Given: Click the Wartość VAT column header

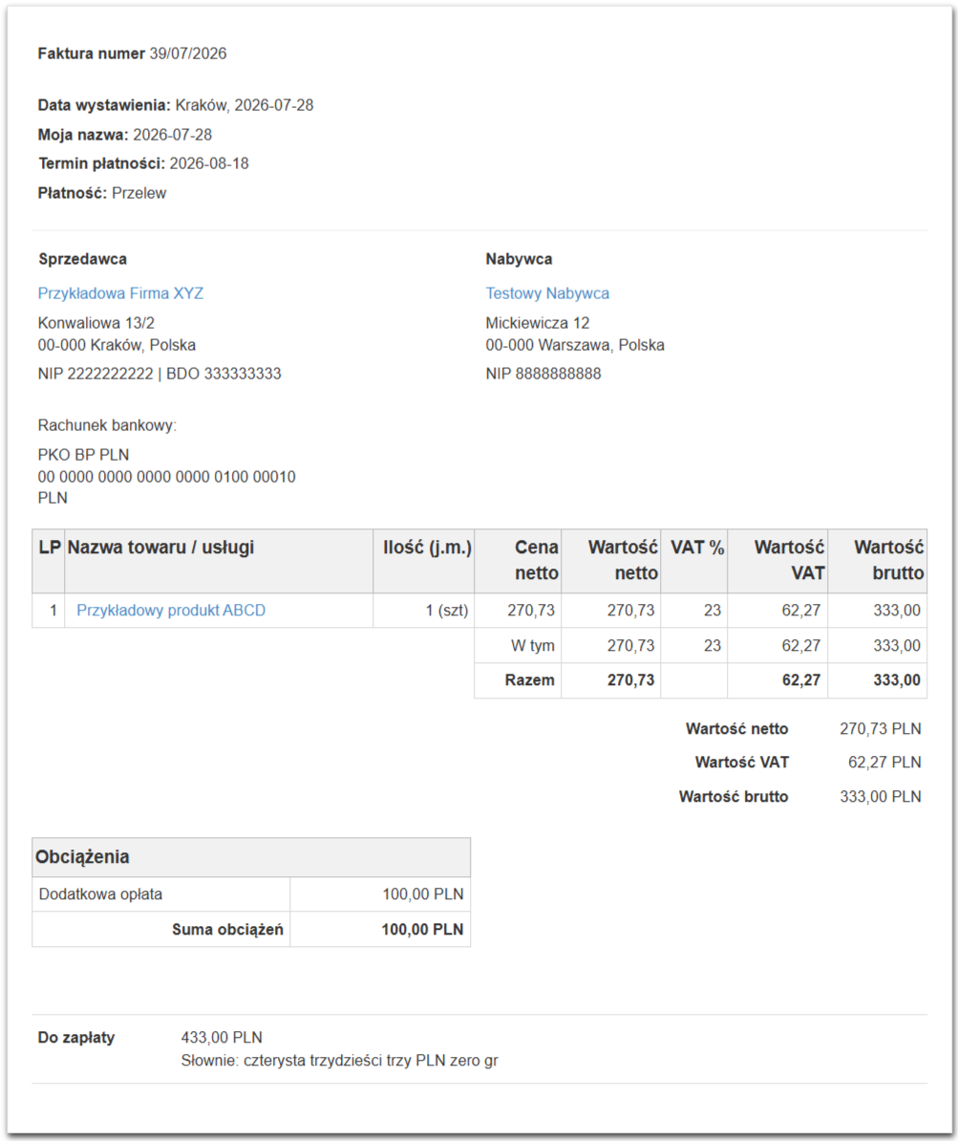Looking at the screenshot, I should pos(777,560).
